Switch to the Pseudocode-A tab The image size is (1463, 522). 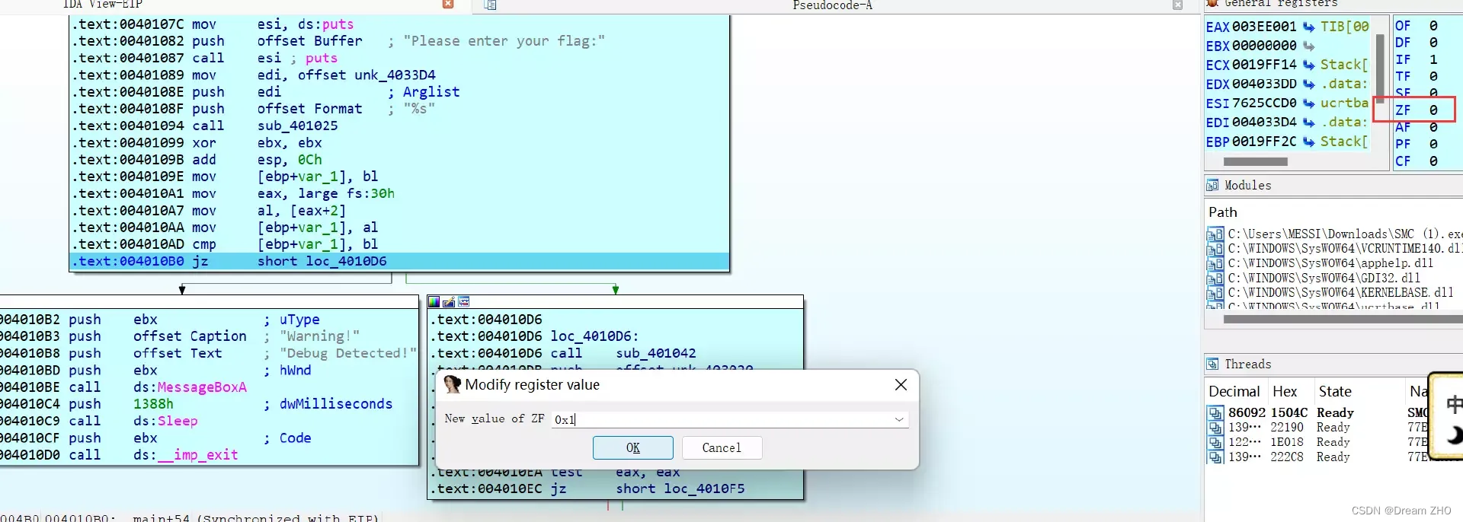pos(832,5)
